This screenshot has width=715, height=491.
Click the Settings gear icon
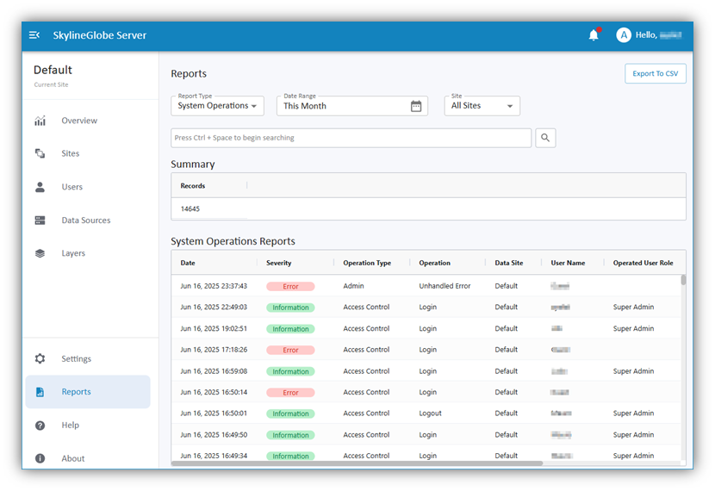[x=40, y=359]
